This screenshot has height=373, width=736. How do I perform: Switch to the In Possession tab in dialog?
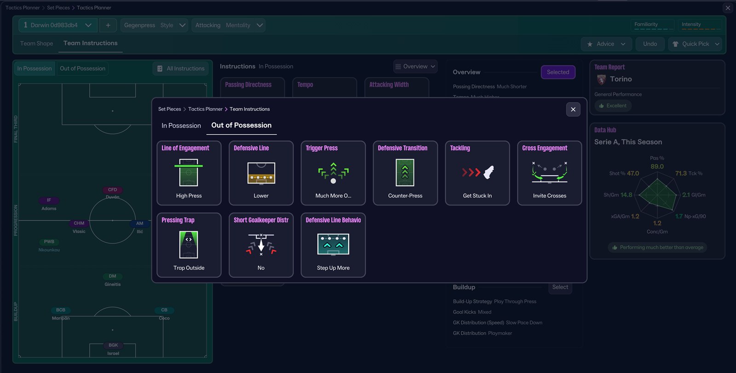click(x=181, y=126)
